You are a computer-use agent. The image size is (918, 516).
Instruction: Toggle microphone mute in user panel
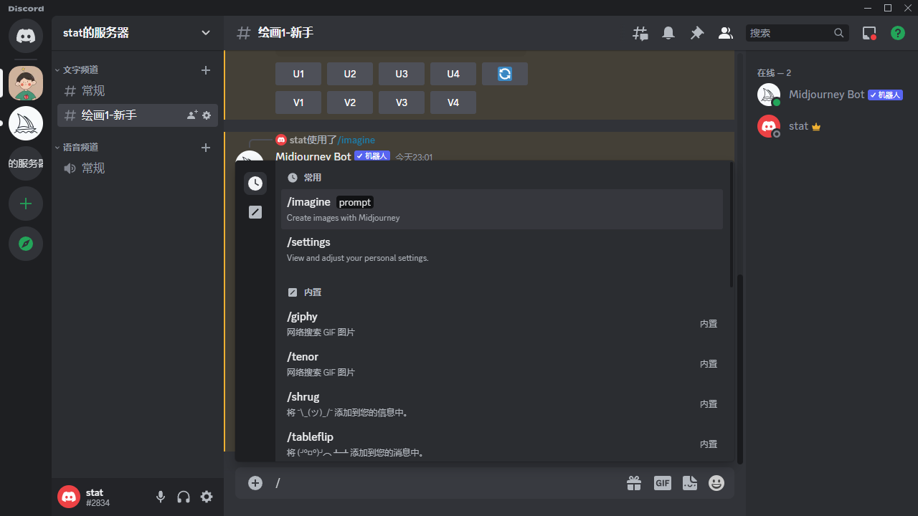tap(161, 497)
